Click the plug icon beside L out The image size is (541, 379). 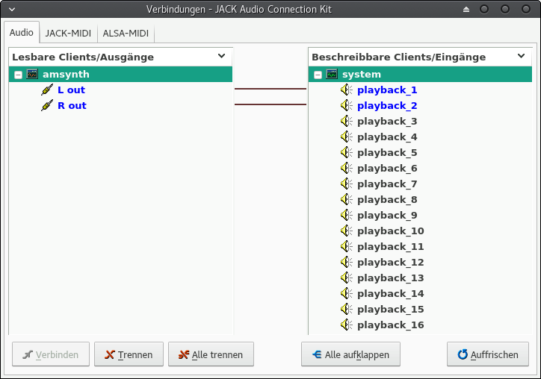click(x=47, y=90)
